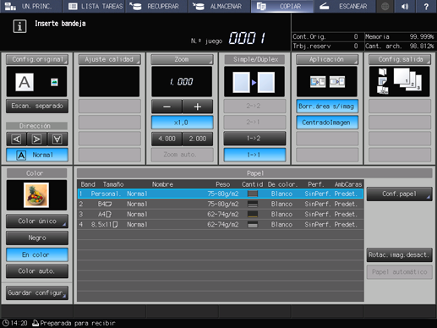
Task: Select the 1->2 duplex mode
Action: 254,139
